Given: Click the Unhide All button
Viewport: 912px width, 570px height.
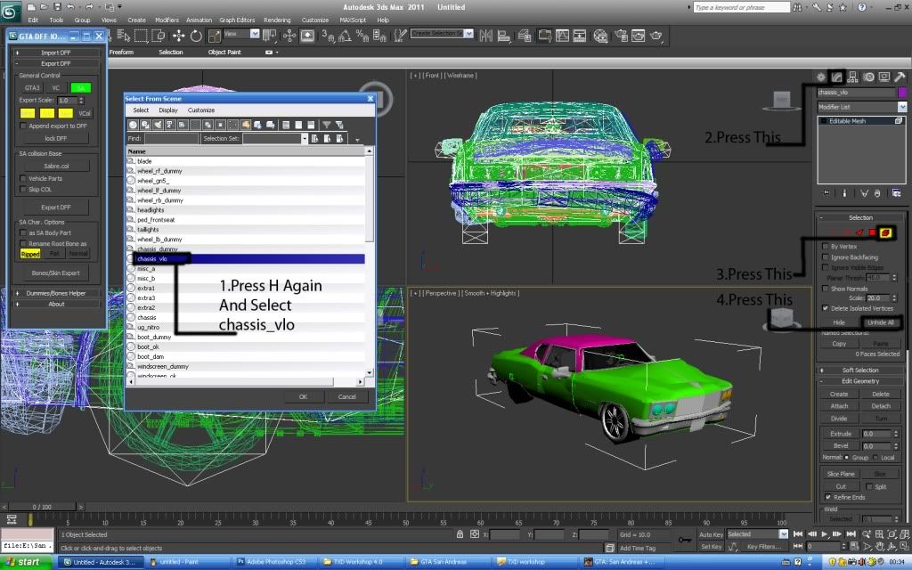Looking at the screenshot, I should pos(881,322).
